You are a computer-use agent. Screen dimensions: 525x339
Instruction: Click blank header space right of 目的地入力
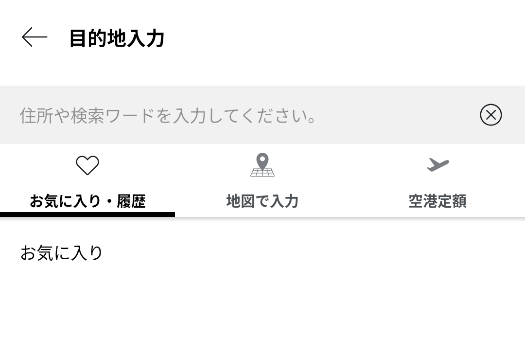pos(340,38)
